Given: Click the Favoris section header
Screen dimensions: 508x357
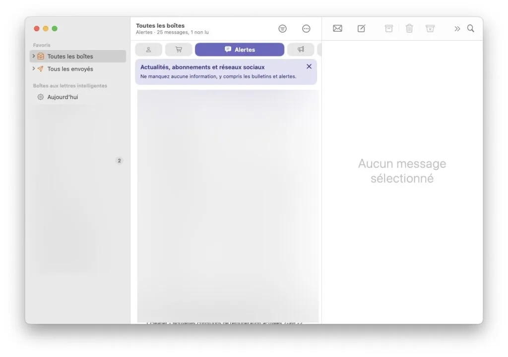Looking at the screenshot, I should [x=42, y=45].
